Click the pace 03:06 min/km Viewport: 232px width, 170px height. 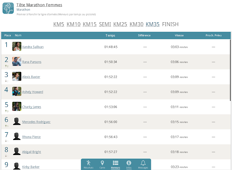[179, 62]
